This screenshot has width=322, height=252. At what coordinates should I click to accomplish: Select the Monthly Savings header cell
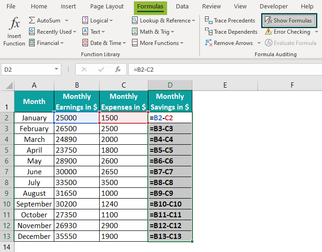coord(170,101)
